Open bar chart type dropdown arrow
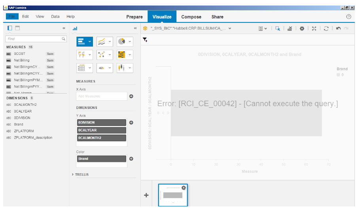The height and width of the screenshot is (208, 356). click(90, 41)
